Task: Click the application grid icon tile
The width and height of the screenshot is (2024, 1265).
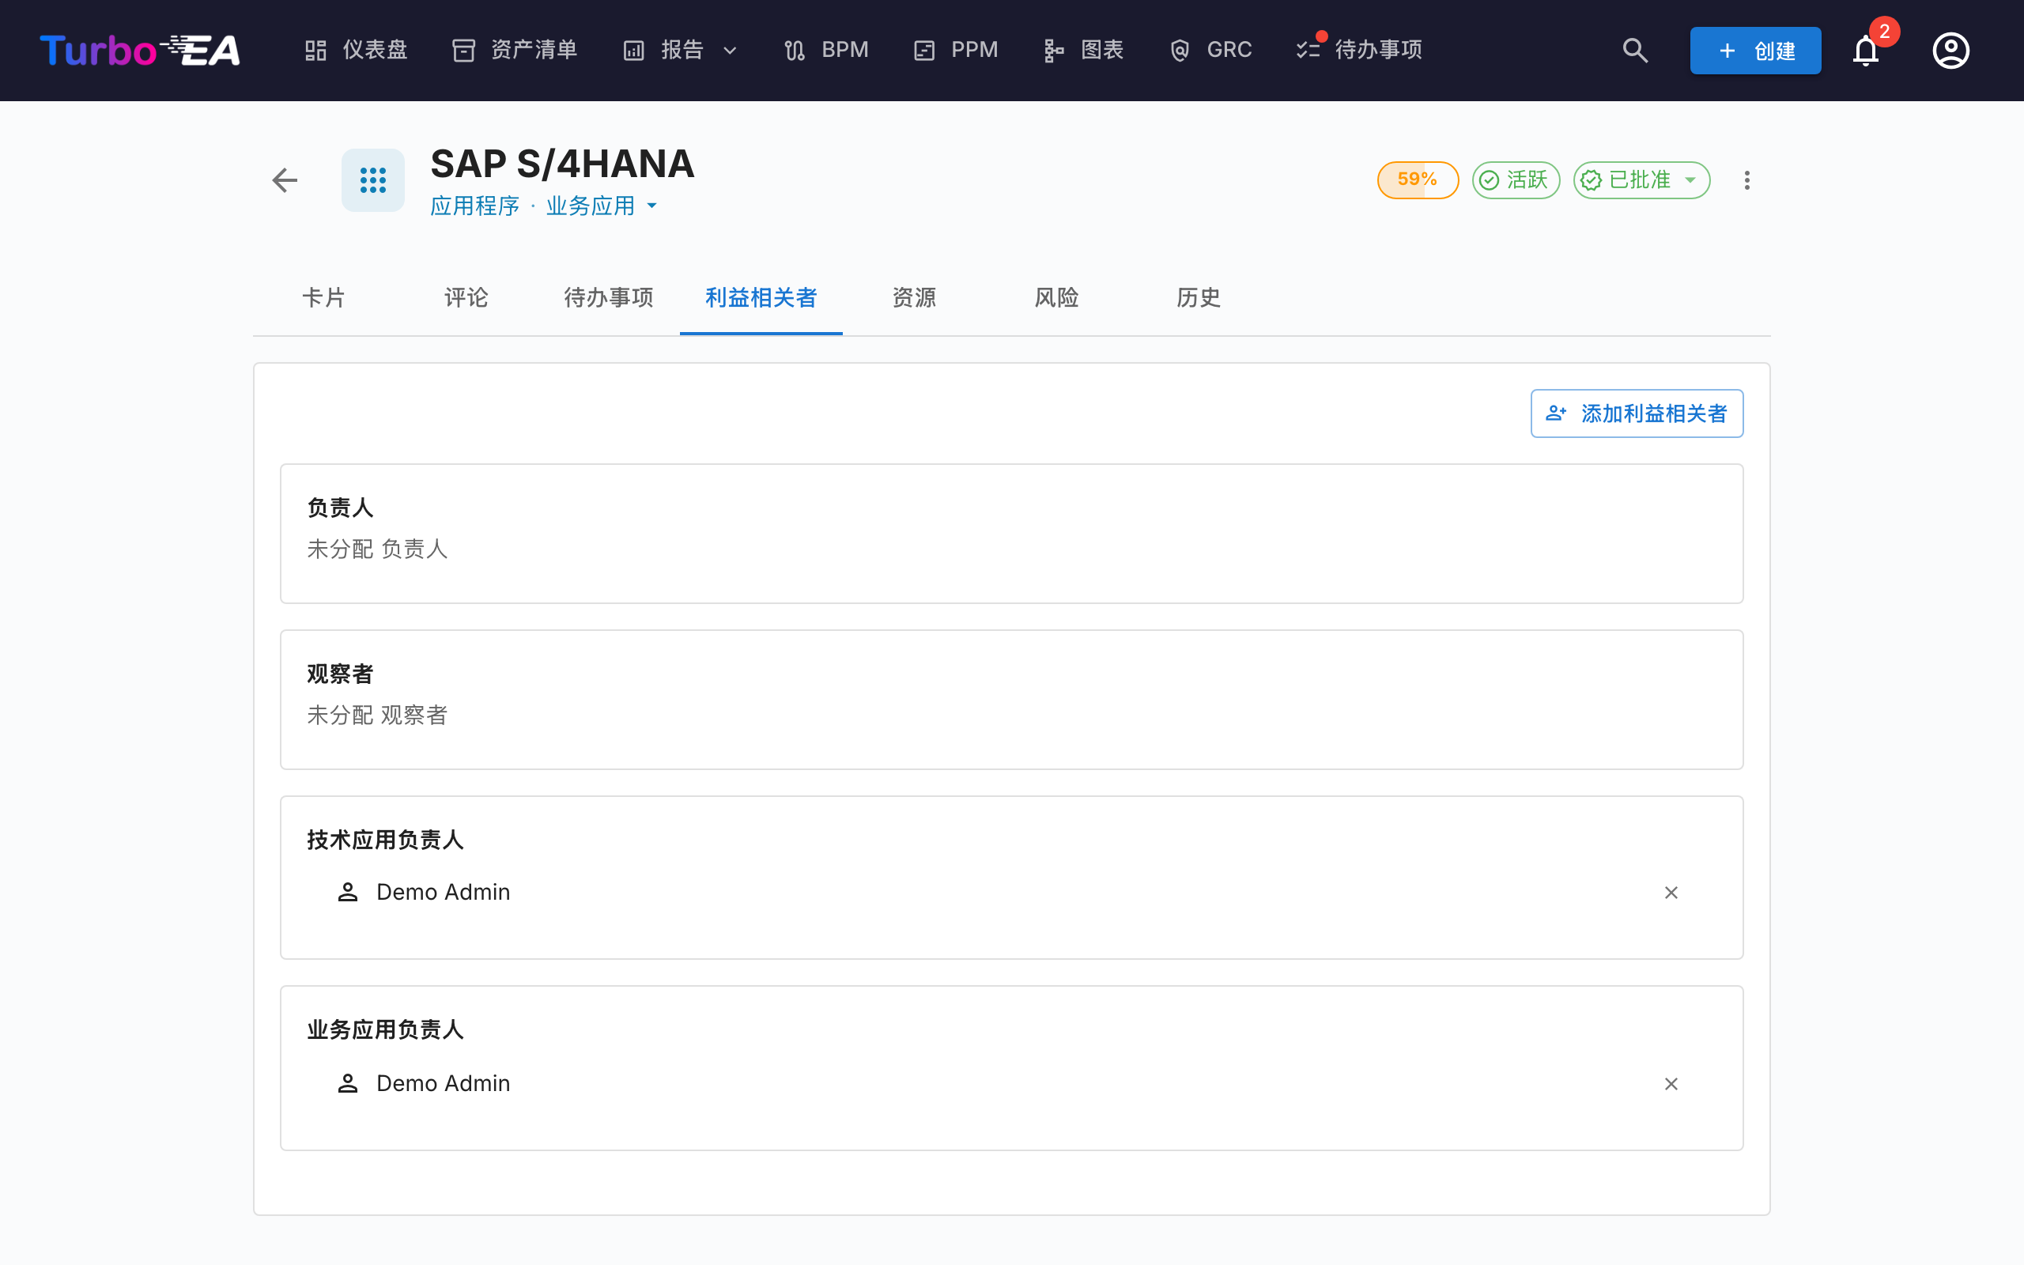Action: pyautogui.click(x=373, y=180)
